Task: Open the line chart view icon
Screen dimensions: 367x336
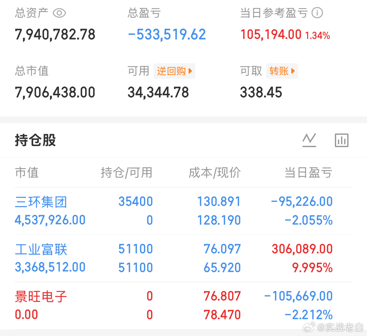Action: pos(309,140)
